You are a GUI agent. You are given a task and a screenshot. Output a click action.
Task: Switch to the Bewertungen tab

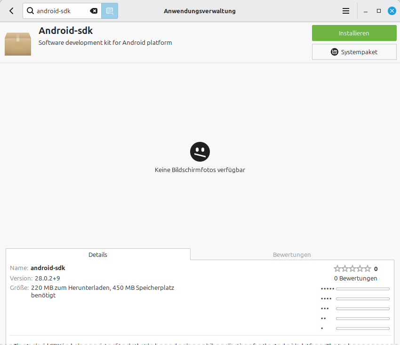click(x=292, y=255)
